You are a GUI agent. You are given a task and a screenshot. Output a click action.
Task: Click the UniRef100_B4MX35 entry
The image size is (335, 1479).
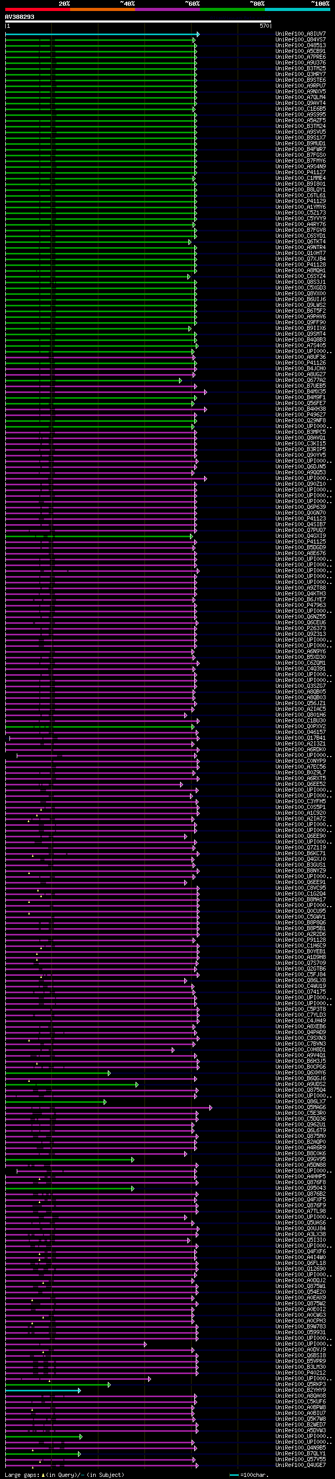[300, 391]
